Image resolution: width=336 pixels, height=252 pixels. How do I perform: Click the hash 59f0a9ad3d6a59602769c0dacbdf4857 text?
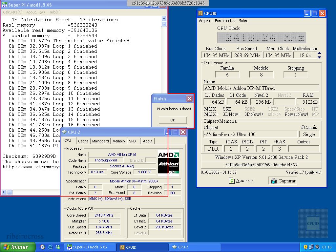coord(261,165)
